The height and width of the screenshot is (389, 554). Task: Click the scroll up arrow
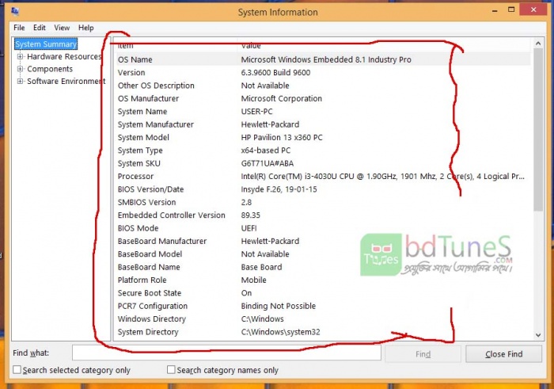pos(538,44)
